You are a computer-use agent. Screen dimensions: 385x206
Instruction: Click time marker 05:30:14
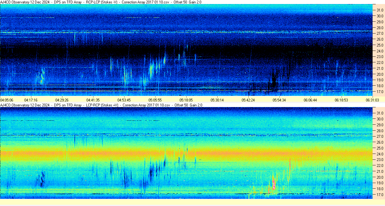coord(217,100)
